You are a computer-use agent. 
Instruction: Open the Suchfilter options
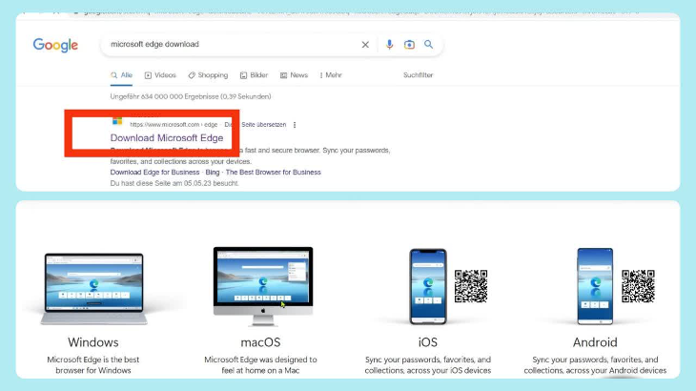419,75
